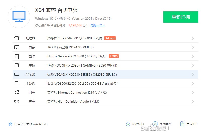Expand graphics card row chevron
The image size is (206, 133).
click(193, 56)
